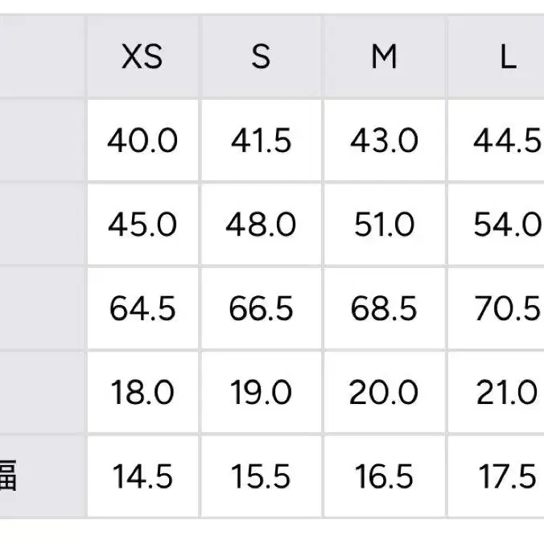Select the 44.5 cell under L
Image resolution: width=544 pixels, height=544 pixels.
(x=507, y=142)
